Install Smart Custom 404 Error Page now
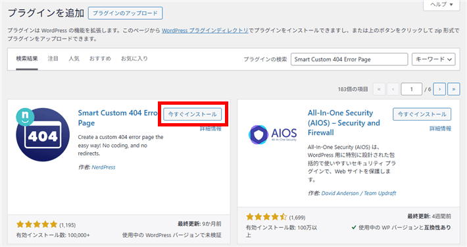This screenshot has height=247, width=467. (193, 114)
